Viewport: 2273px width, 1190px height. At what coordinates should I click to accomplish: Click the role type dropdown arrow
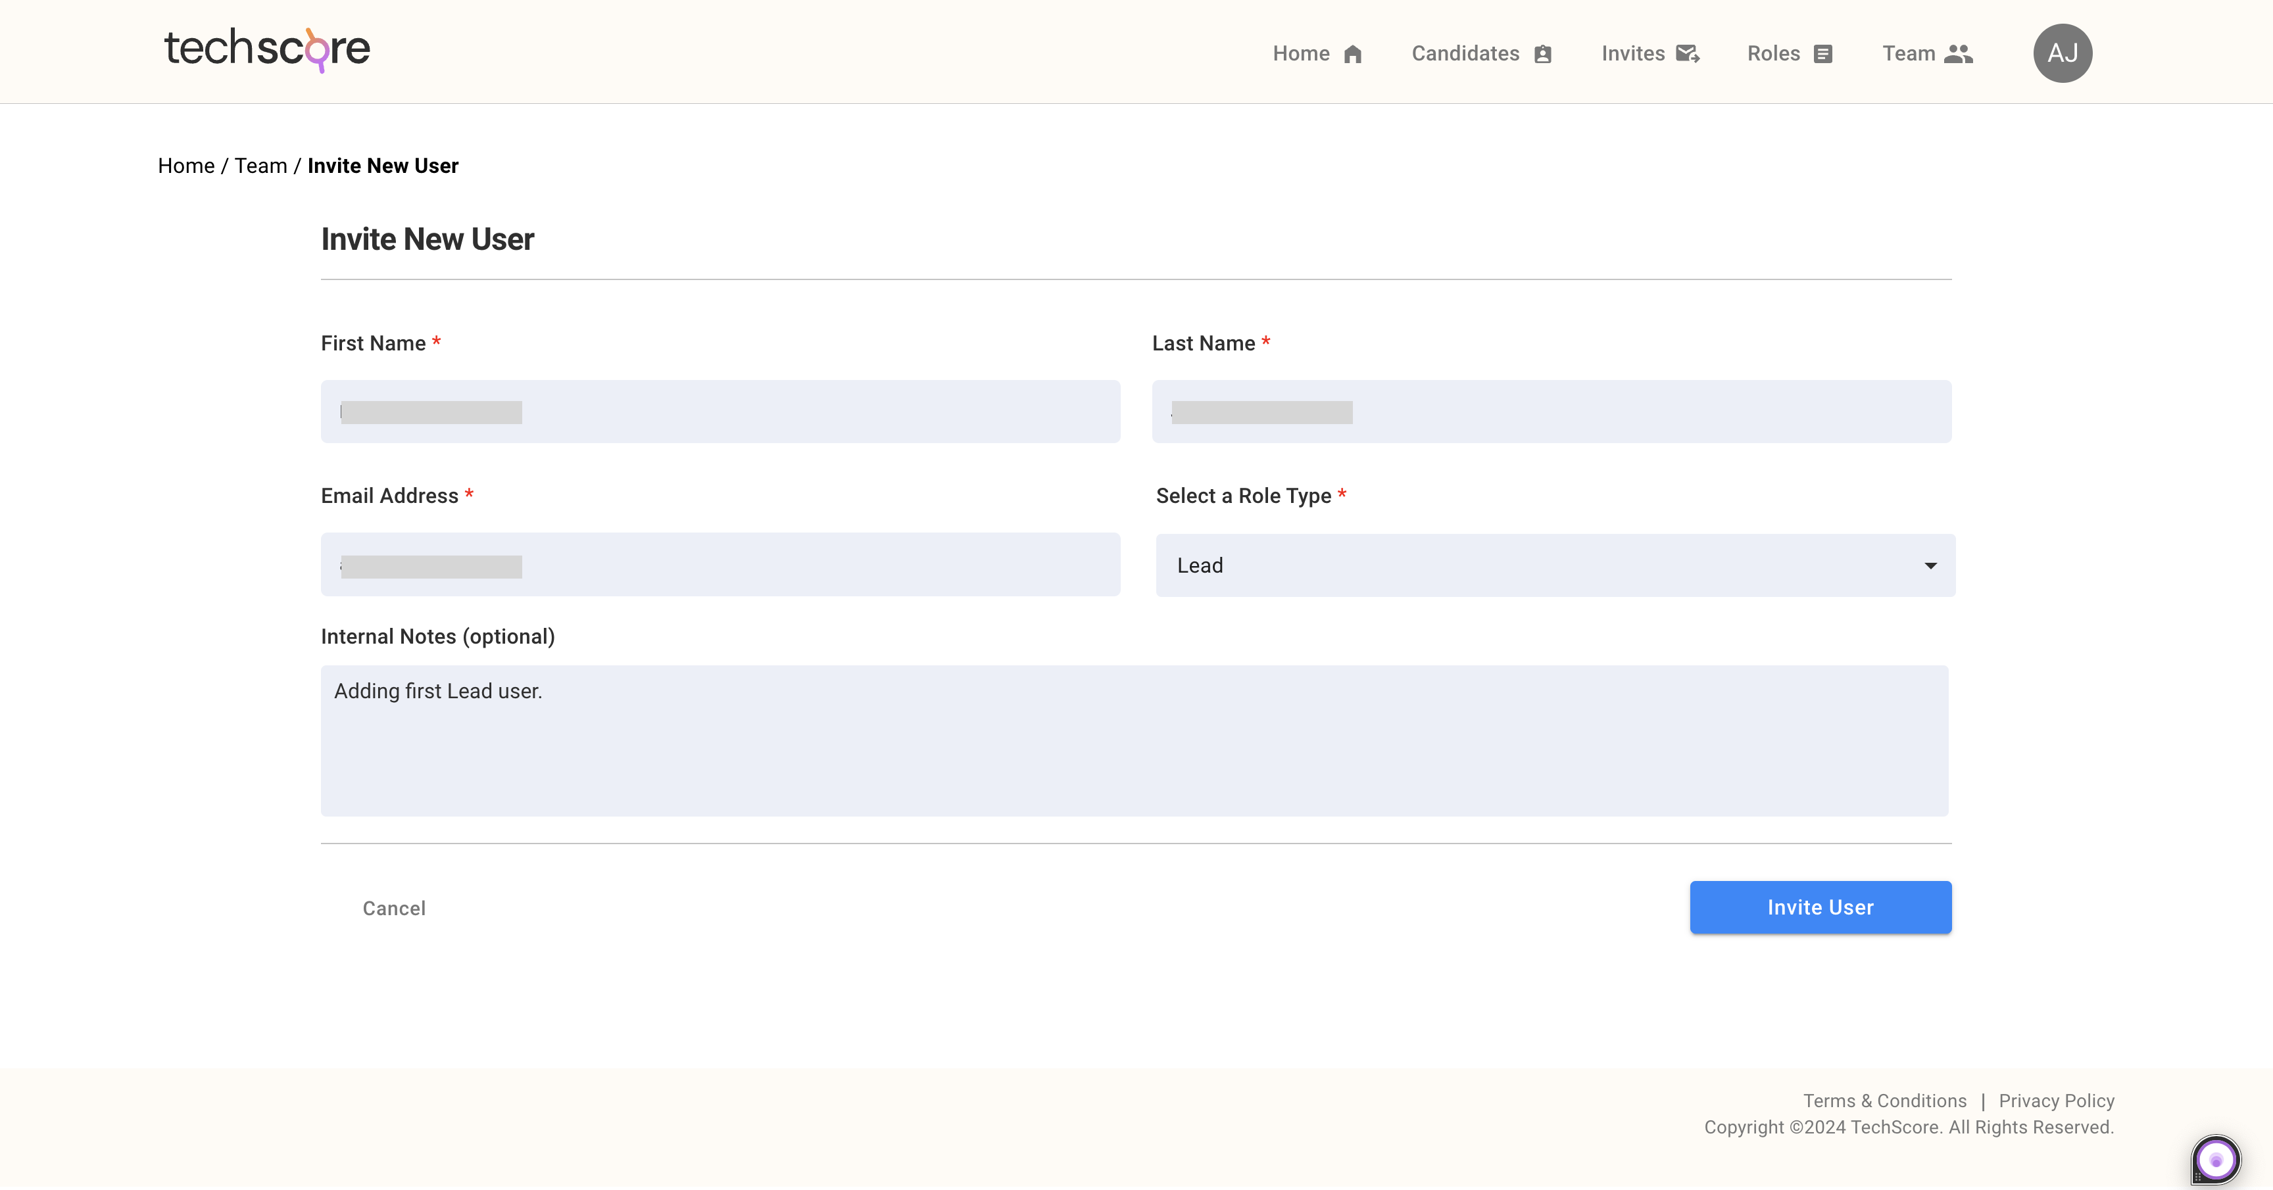pos(1930,565)
